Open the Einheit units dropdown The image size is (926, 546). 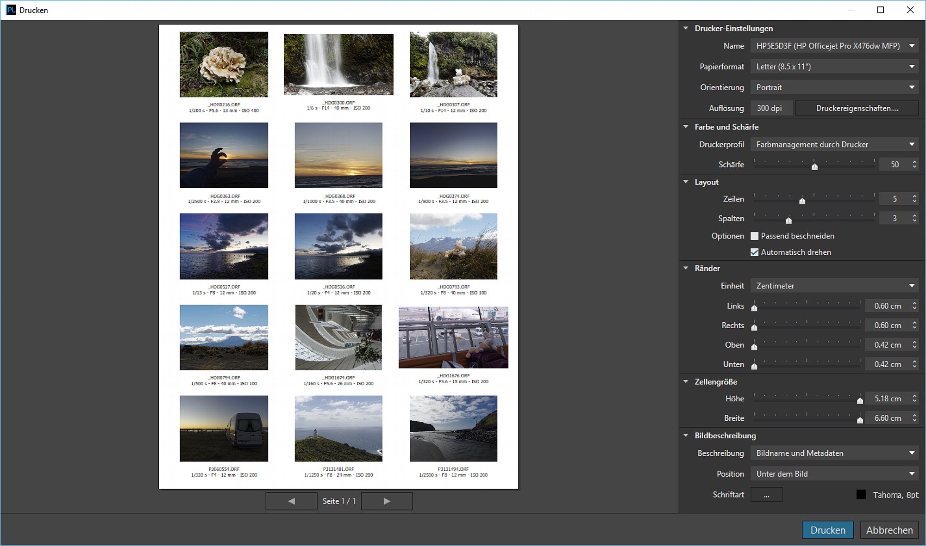pyautogui.click(x=834, y=286)
